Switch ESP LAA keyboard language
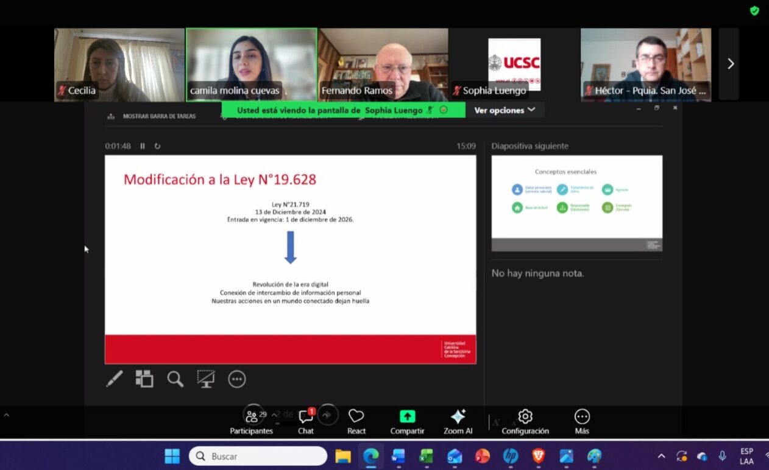The height and width of the screenshot is (470, 769). point(746,456)
